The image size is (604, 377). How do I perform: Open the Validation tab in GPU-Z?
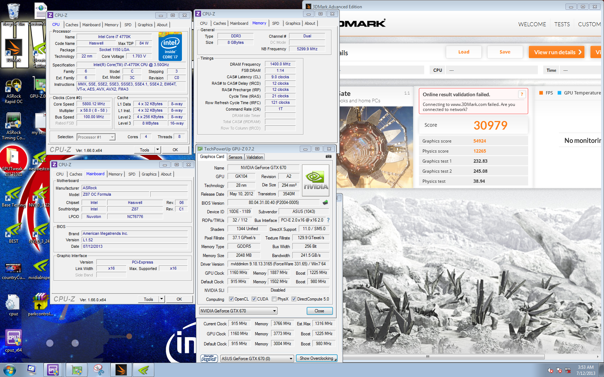[255, 157]
